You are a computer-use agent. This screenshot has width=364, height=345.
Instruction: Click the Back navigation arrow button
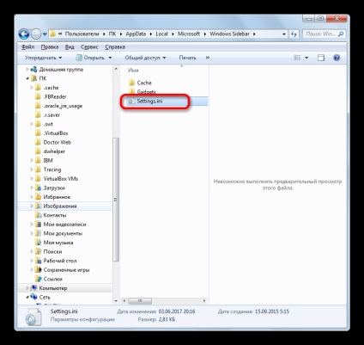24,34
